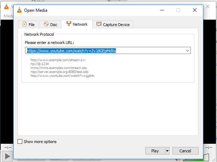Click the 'Please enter a network URL:' label

(49, 43)
